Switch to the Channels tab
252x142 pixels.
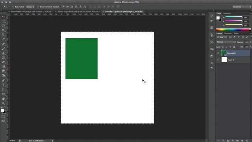[x=228, y=33]
